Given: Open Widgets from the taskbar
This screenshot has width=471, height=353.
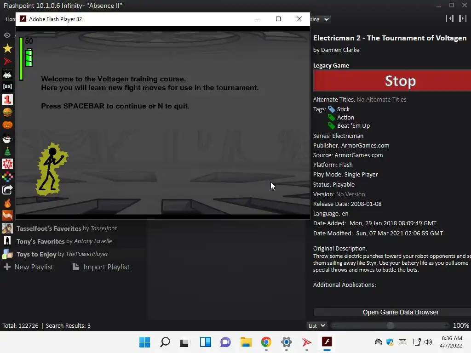Looking at the screenshot, I should click(x=206, y=342).
